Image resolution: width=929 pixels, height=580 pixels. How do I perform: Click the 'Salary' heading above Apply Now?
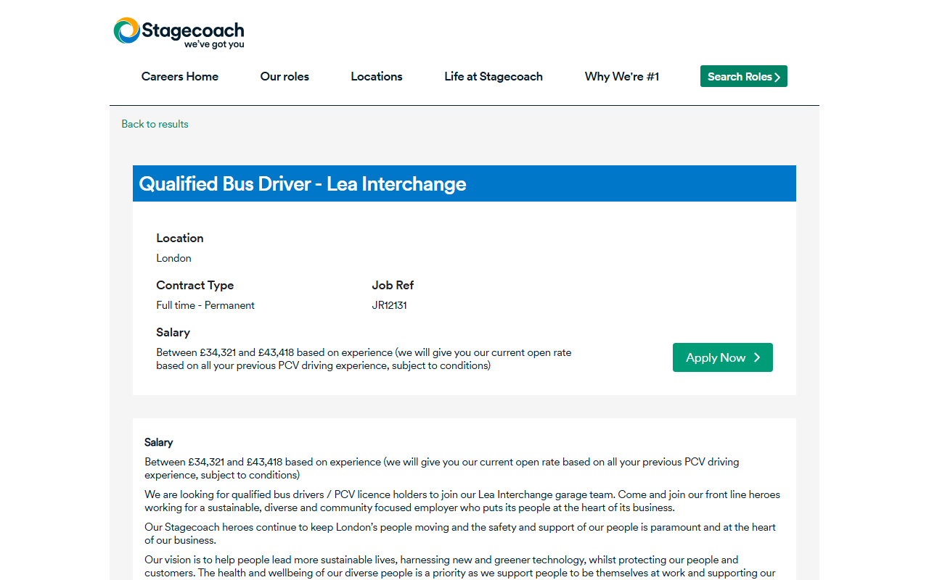(x=173, y=332)
